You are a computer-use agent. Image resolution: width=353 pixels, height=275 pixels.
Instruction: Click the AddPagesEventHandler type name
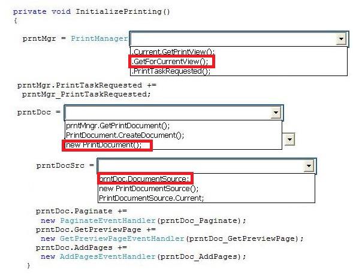coord(108,256)
